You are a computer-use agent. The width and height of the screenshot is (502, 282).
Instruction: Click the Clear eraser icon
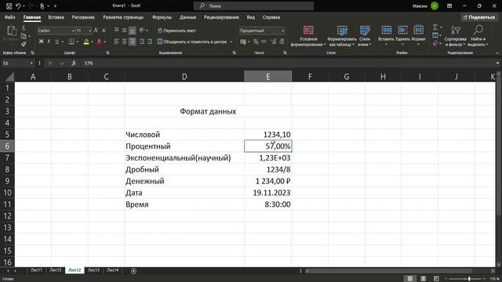(x=435, y=44)
